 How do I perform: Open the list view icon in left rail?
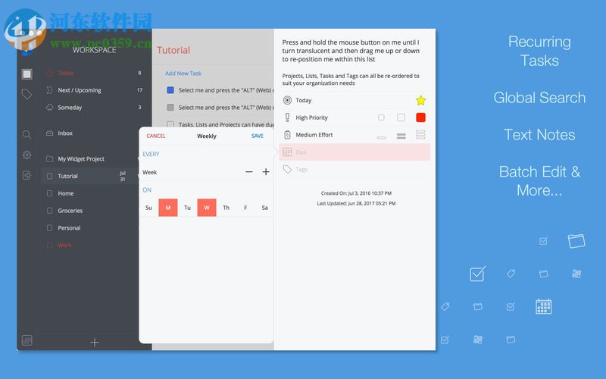[x=27, y=74]
